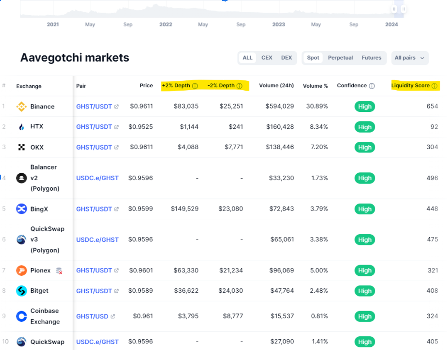Click the Binance exchange logo icon

[21, 106]
